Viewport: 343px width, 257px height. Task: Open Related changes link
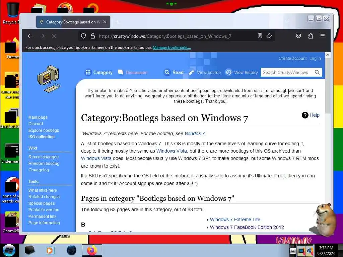[x=44, y=197]
